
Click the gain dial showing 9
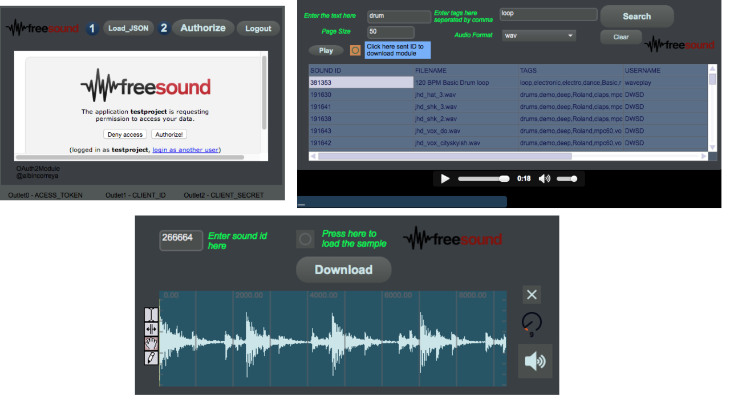532,323
